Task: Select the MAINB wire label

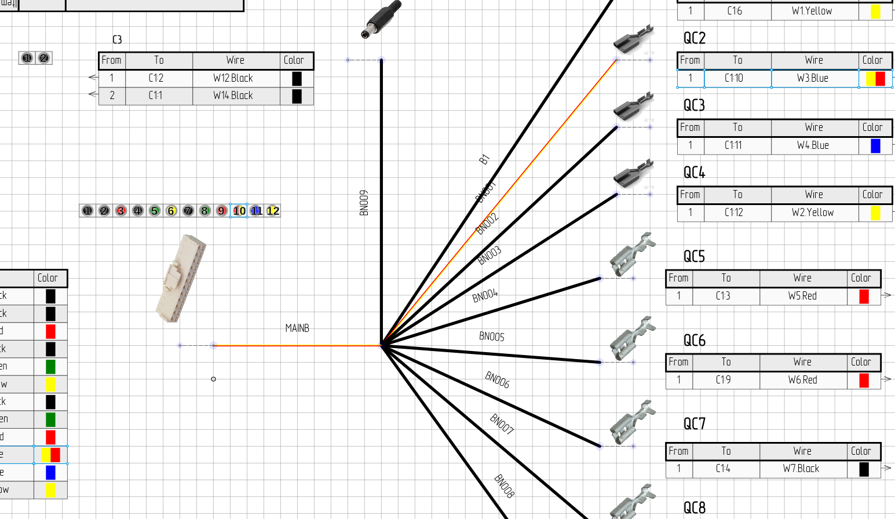Action: 297,327
